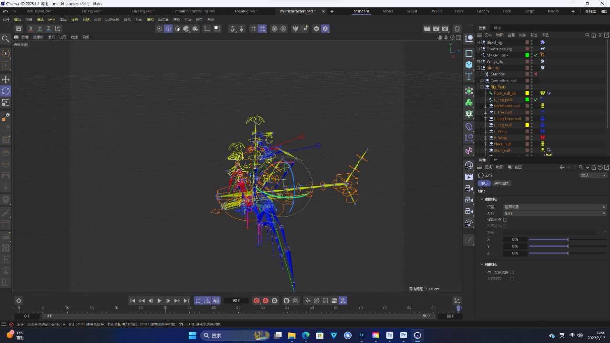
Task: Click the red Record keyframe button
Action: [257, 301]
